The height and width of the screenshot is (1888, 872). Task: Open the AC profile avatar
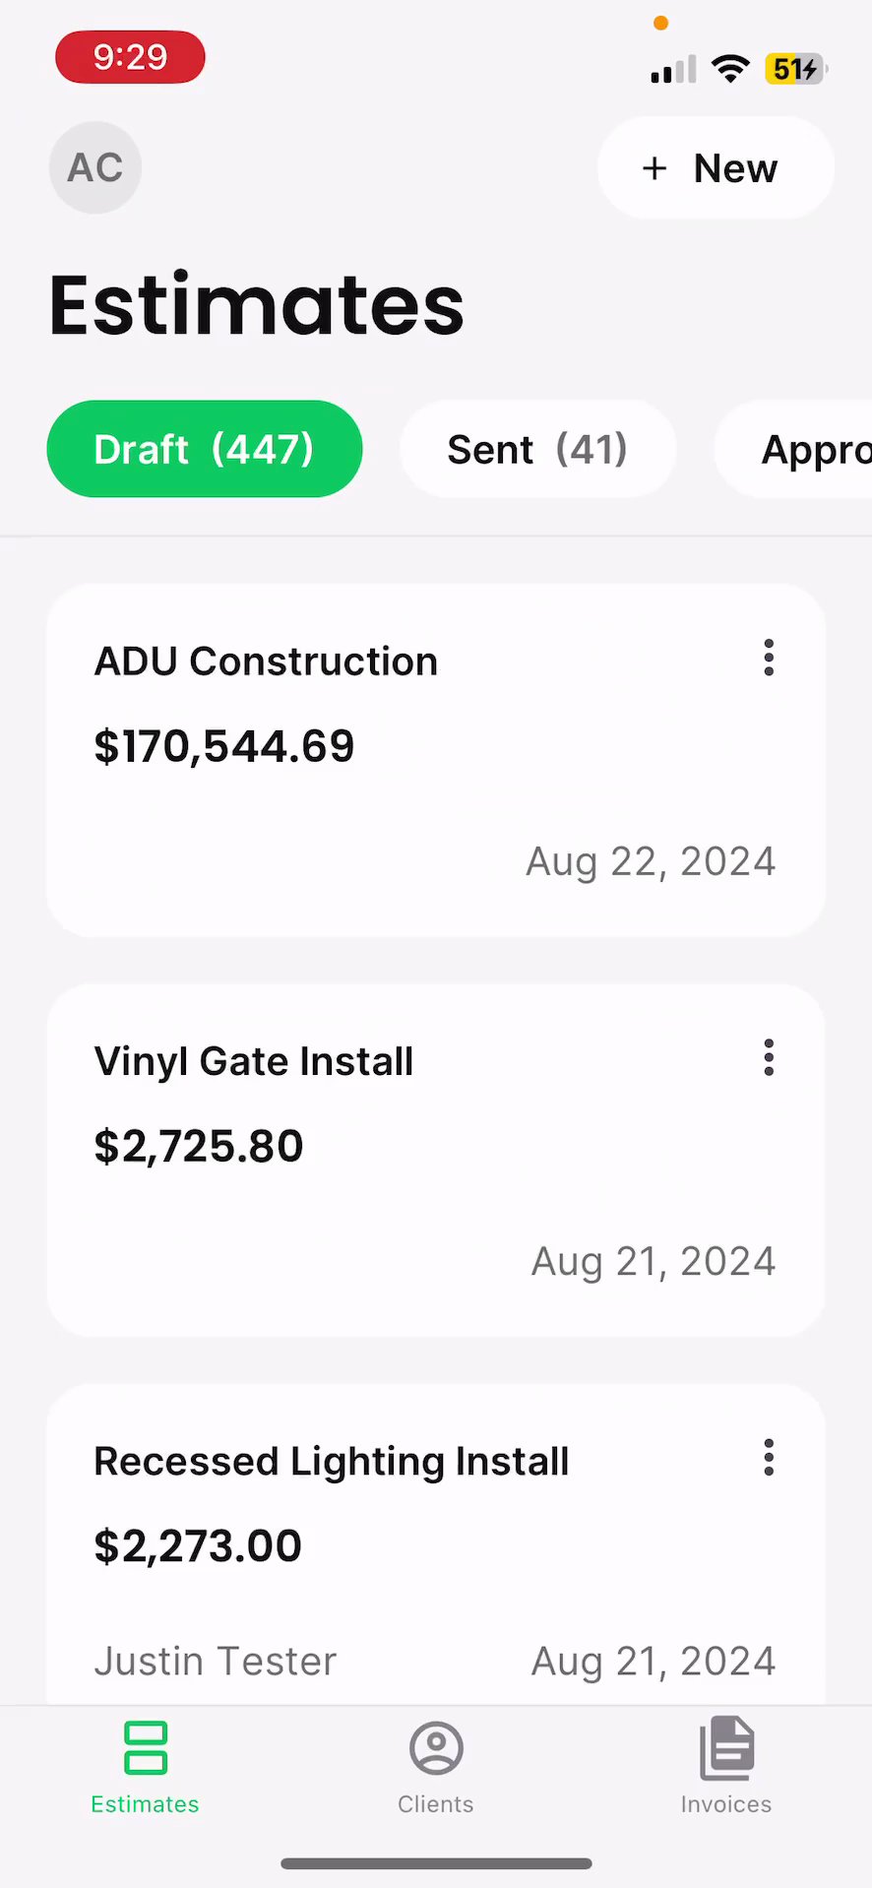[95, 167]
